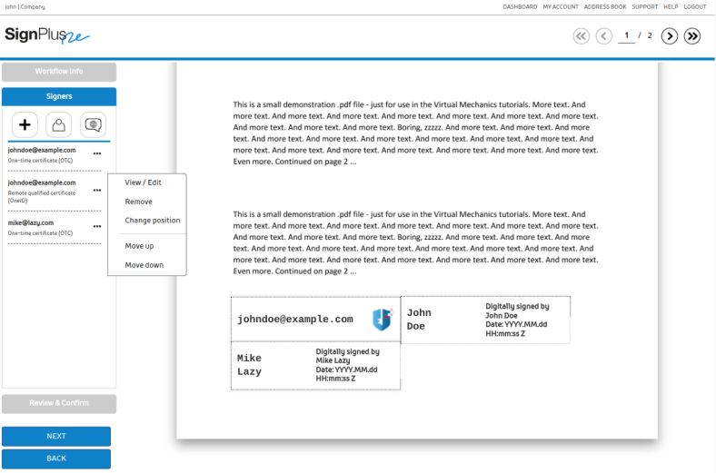Click the current page number field
The height and width of the screenshot is (473, 716).
tap(627, 36)
